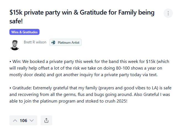The image size is (182, 130).
Task: Click the disc icon in the Platinum Artist badge
Action: pos(53,43)
